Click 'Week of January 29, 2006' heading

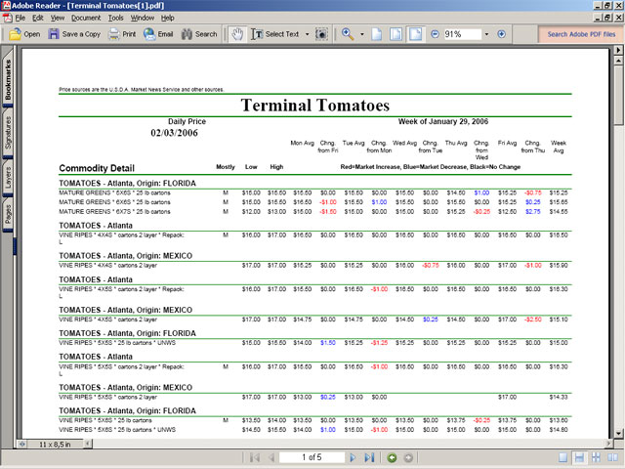click(x=442, y=121)
